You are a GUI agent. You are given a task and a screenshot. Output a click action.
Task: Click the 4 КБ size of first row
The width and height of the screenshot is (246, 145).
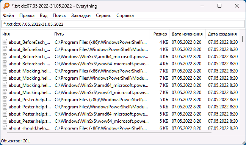pos(164,42)
